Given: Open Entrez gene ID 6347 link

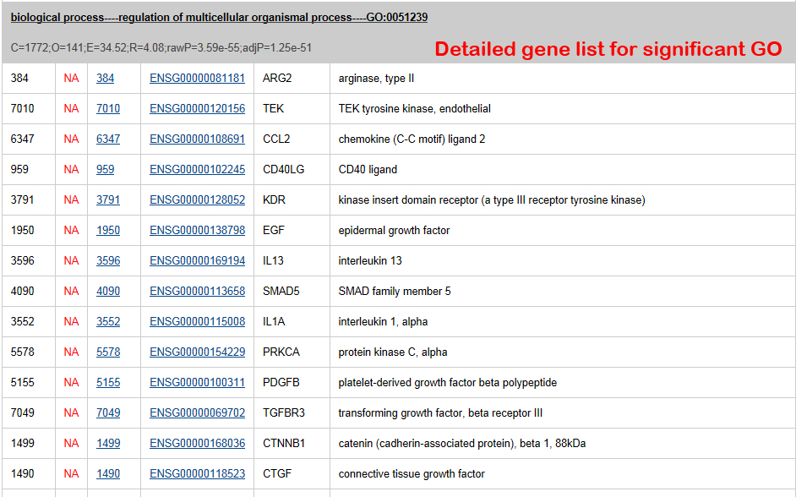Looking at the screenshot, I should (x=108, y=139).
